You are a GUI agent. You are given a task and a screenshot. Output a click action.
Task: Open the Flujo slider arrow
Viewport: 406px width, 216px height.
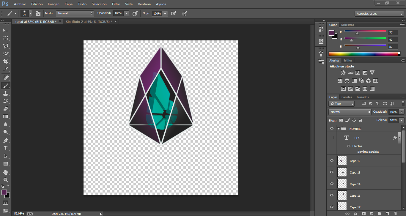tap(165, 13)
